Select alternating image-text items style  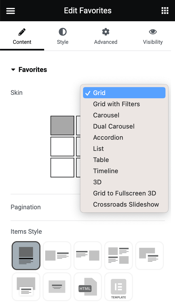click(118, 255)
